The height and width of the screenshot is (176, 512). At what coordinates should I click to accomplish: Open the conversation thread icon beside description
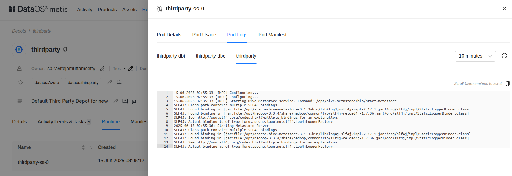134,101
